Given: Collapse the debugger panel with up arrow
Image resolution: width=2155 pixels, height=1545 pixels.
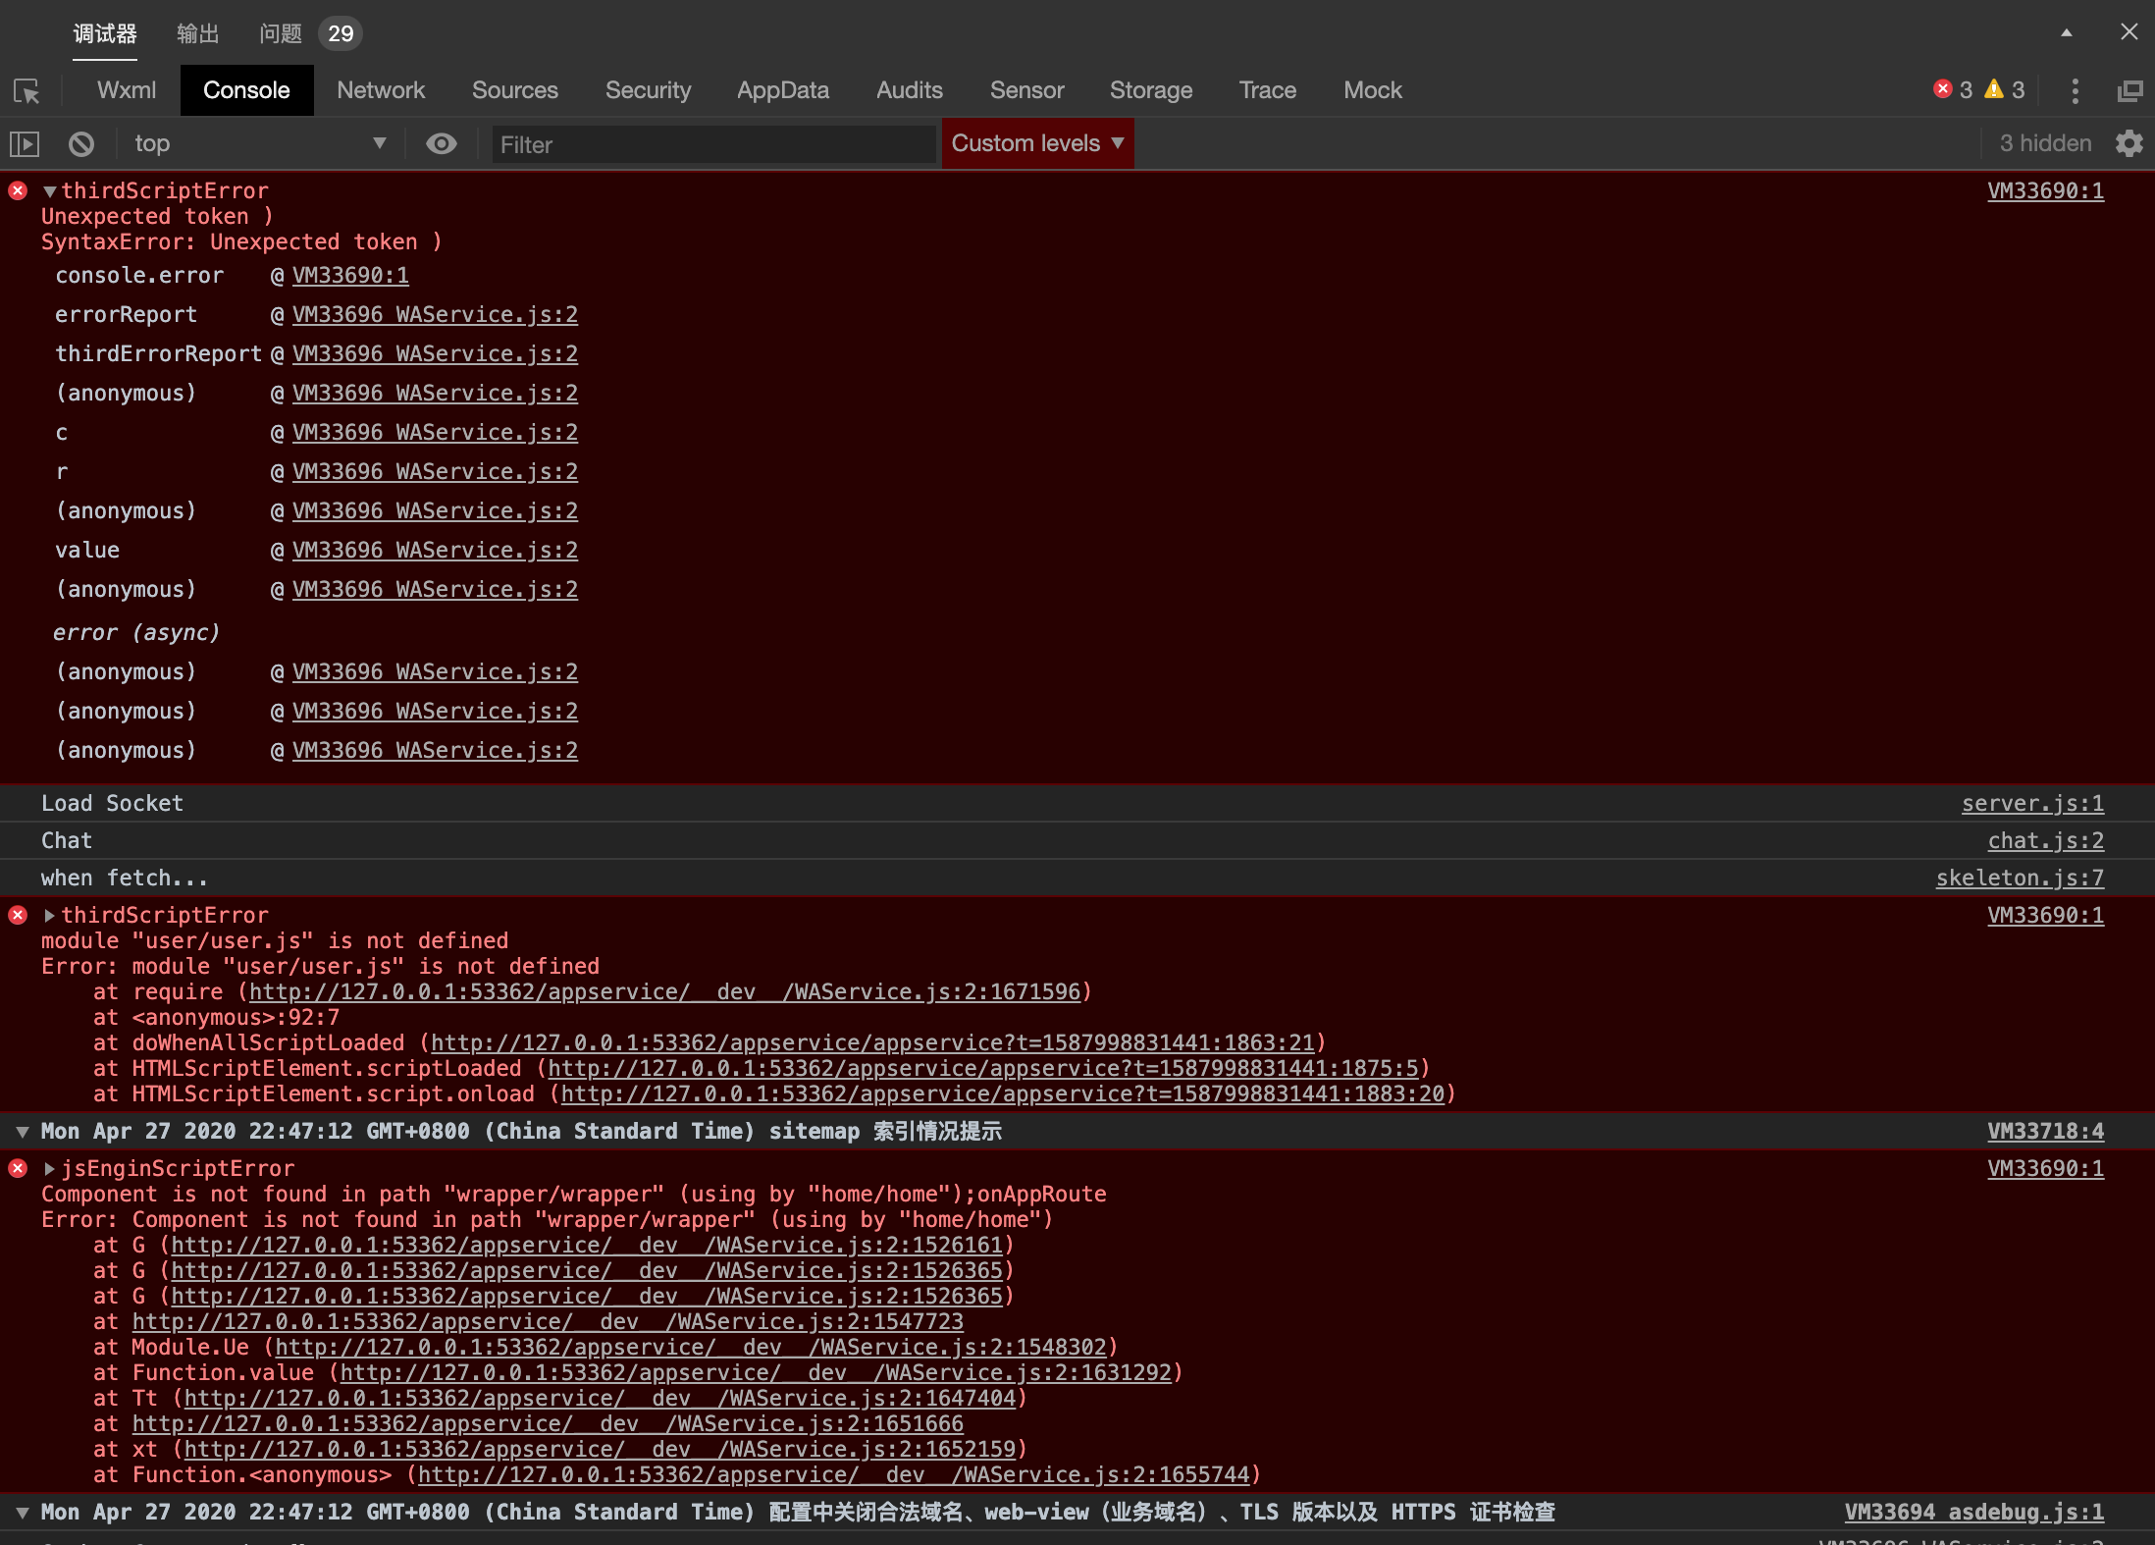Looking at the screenshot, I should (x=2066, y=32).
